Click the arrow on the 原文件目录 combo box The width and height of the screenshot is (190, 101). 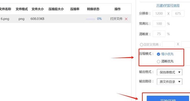click(179, 82)
